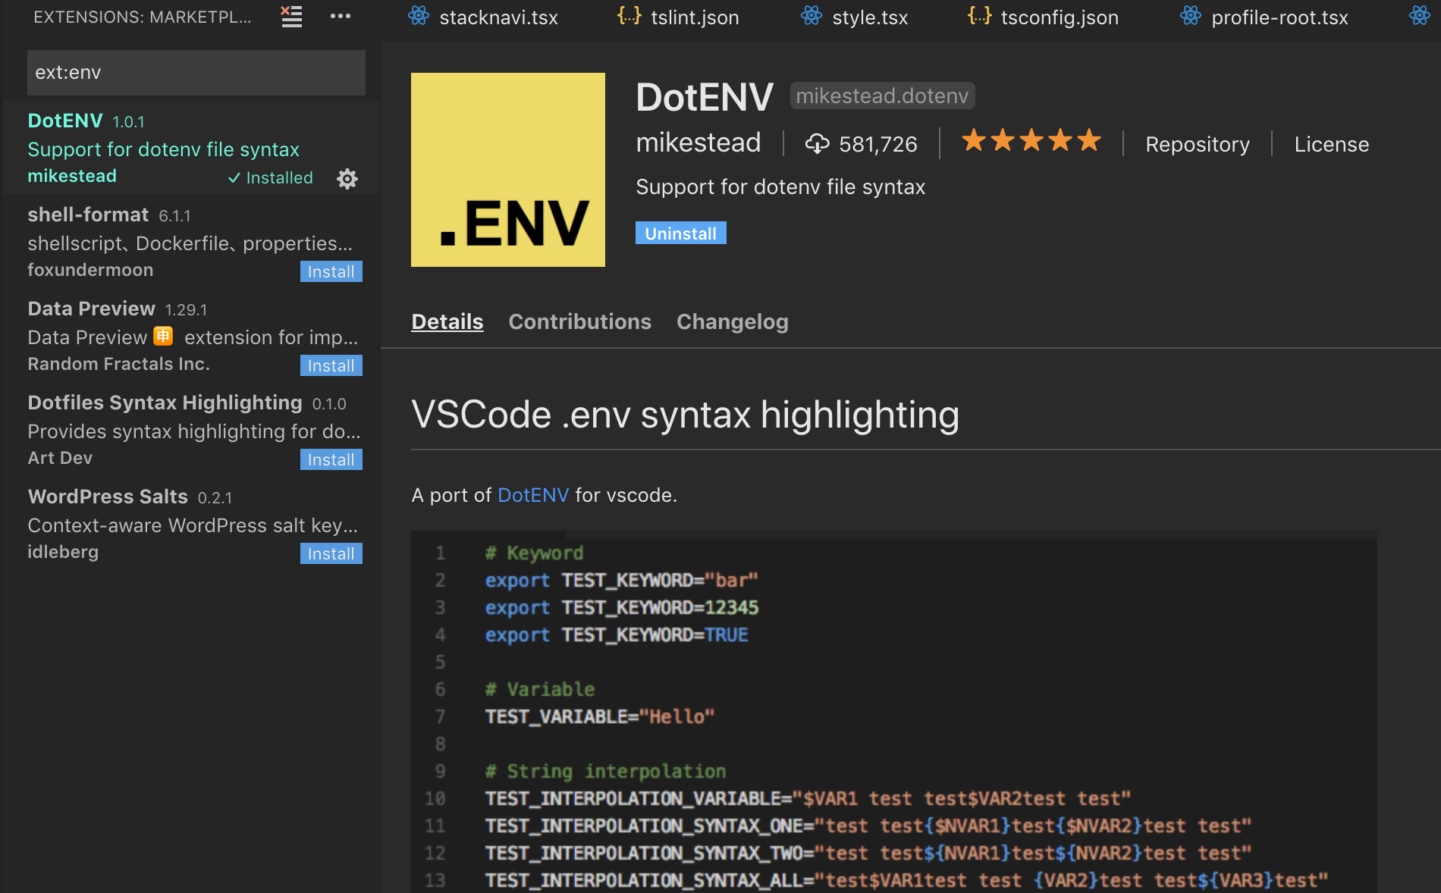Click the mikestead publisher name in header
The height and width of the screenshot is (893, 1441).
tap(698, 143)
